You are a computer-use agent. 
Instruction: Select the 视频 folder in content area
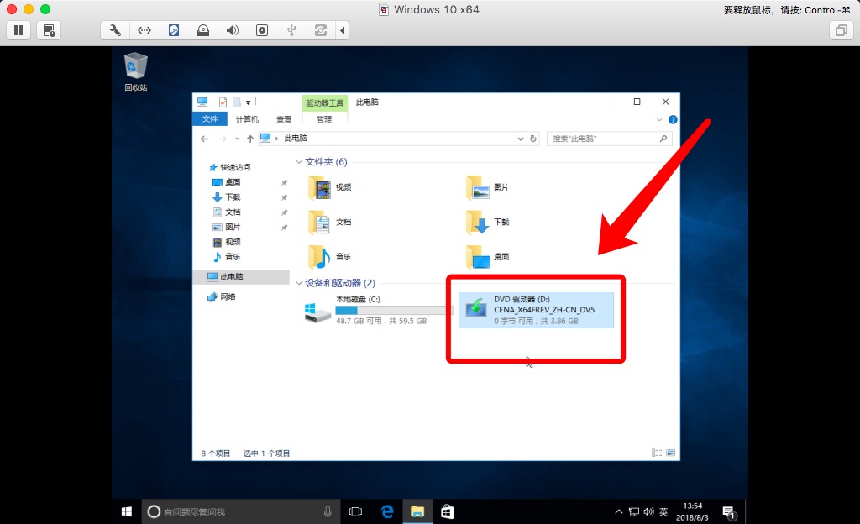329,187
